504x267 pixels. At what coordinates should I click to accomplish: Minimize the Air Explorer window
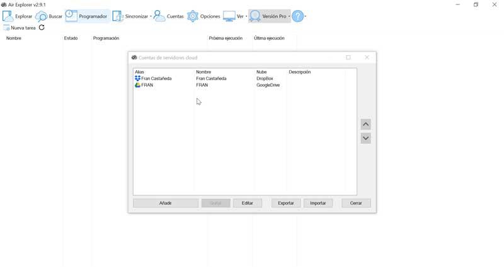(x=458, y=4)
